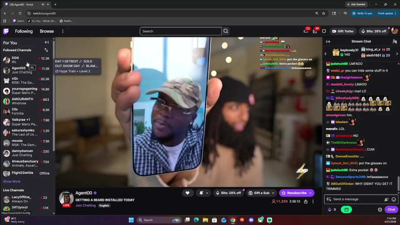The width and height of the screenshot is (400, 225).
Task: Open Browse tab
Action: click(x=47, y=31)
